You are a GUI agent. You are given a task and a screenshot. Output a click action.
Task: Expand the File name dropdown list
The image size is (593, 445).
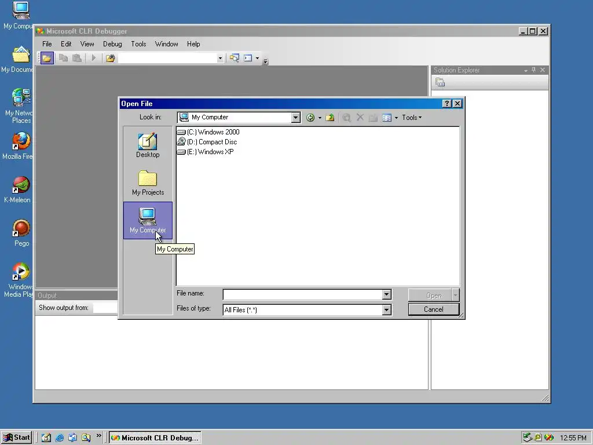pos(386,294)
